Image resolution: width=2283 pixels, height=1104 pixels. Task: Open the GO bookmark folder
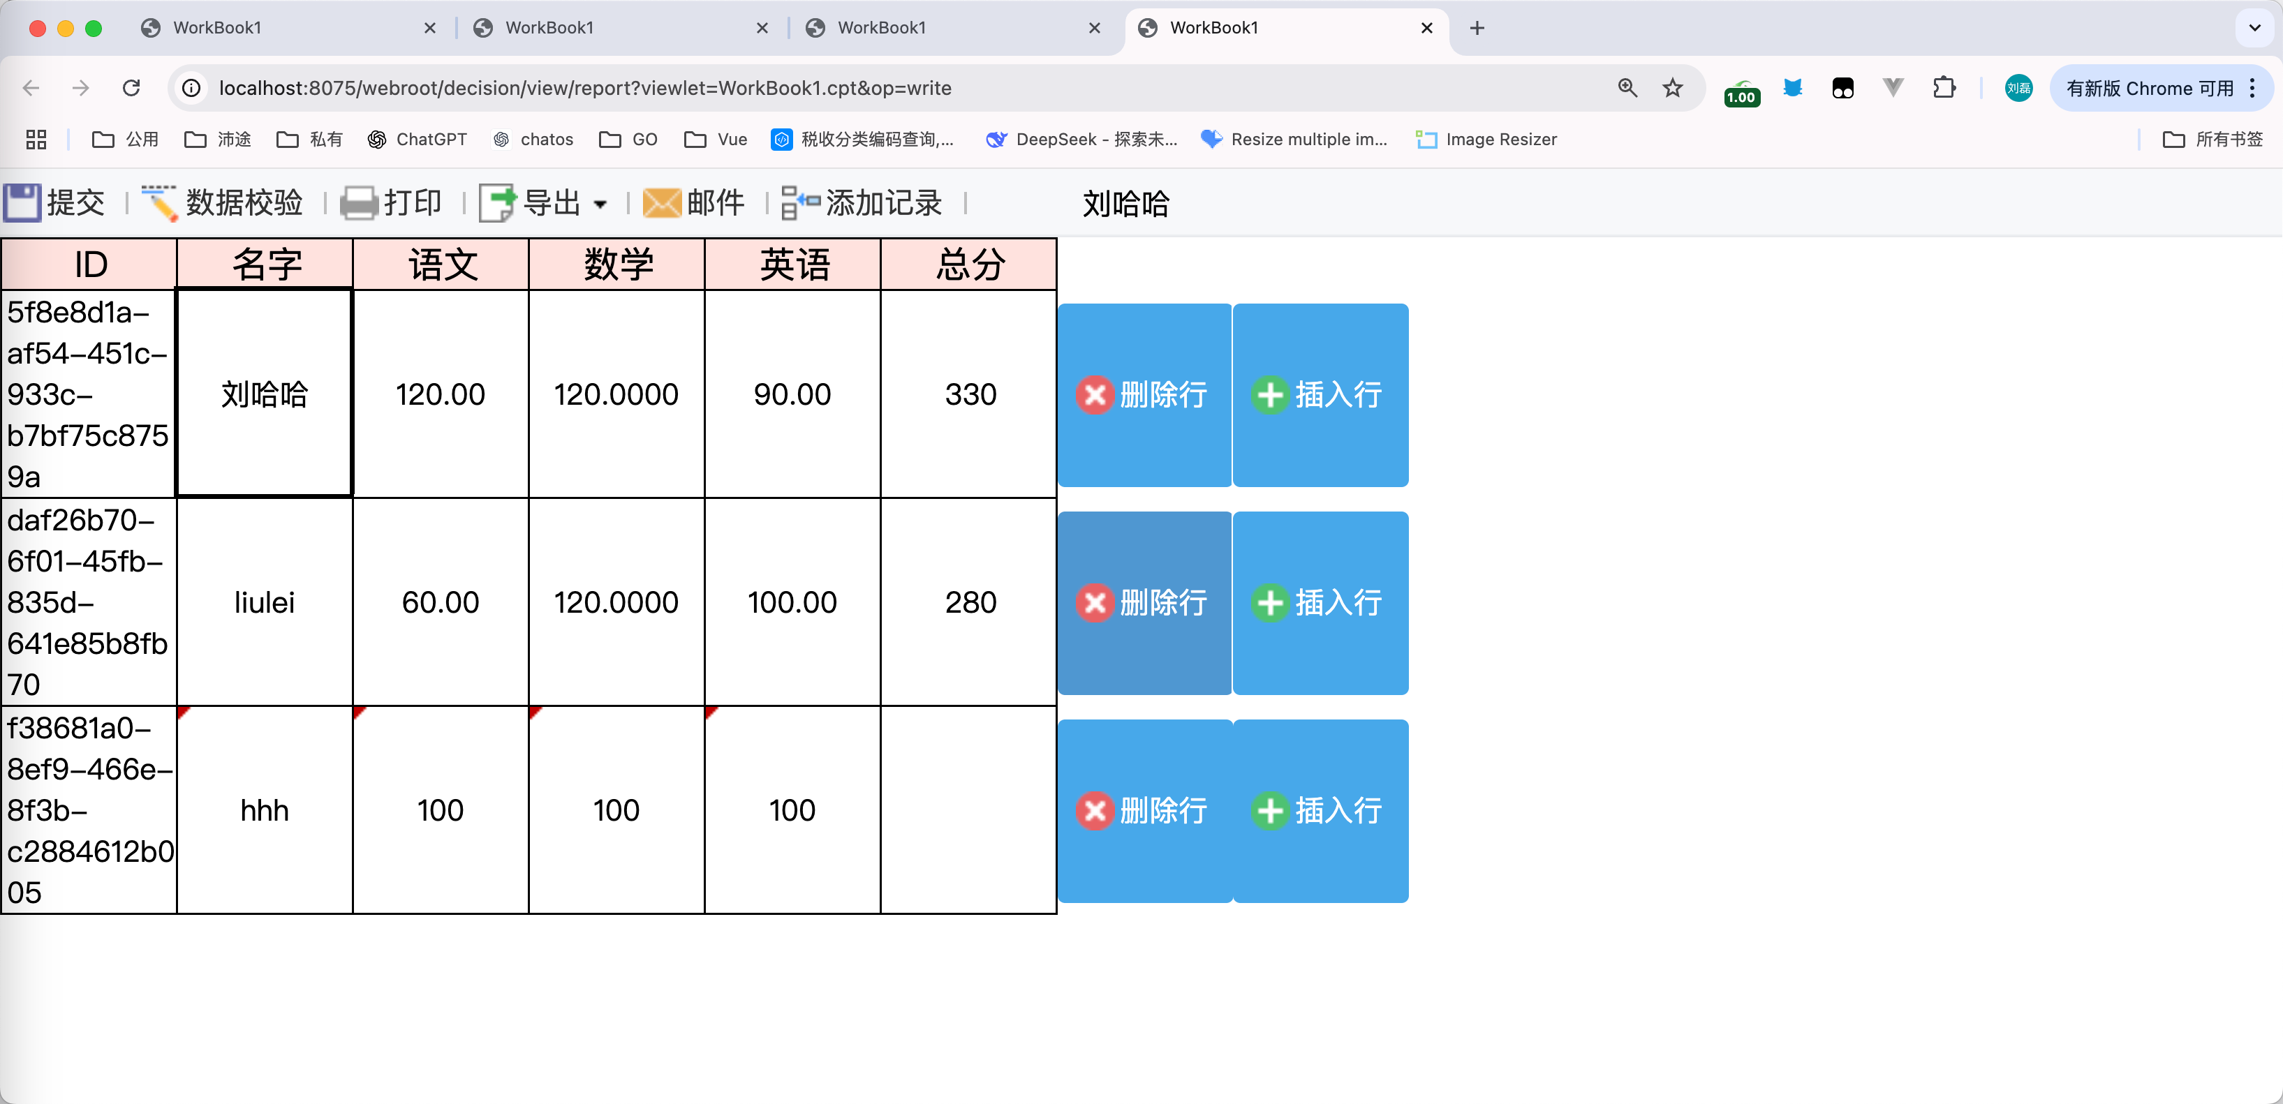click(x=628, y=139)
